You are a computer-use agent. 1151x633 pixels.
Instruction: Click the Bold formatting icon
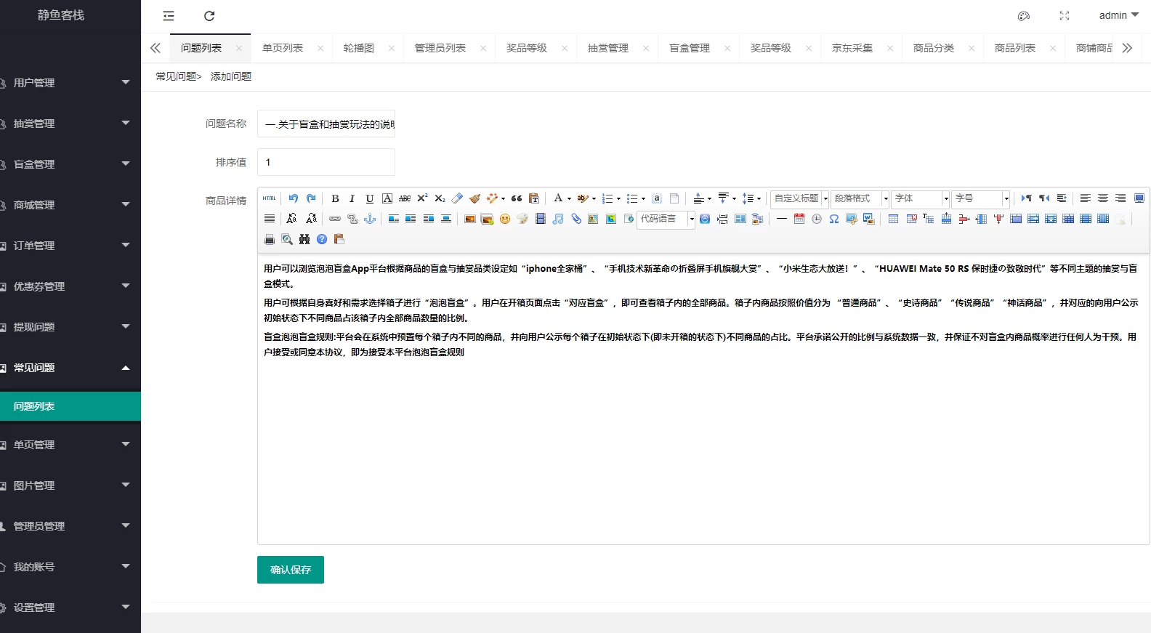(x=335, y=198)
